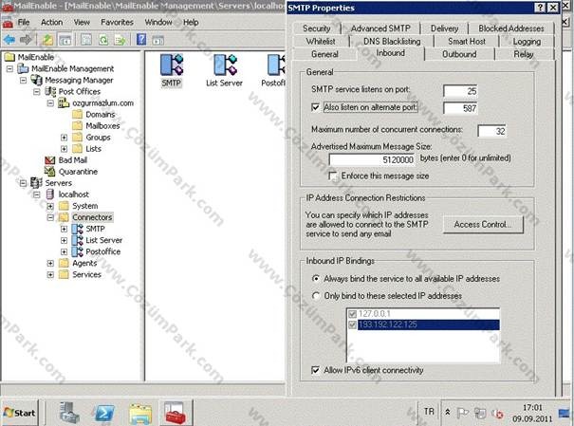
Task: Select the Quarantine item in tree
Action: [x=78, y=172]
